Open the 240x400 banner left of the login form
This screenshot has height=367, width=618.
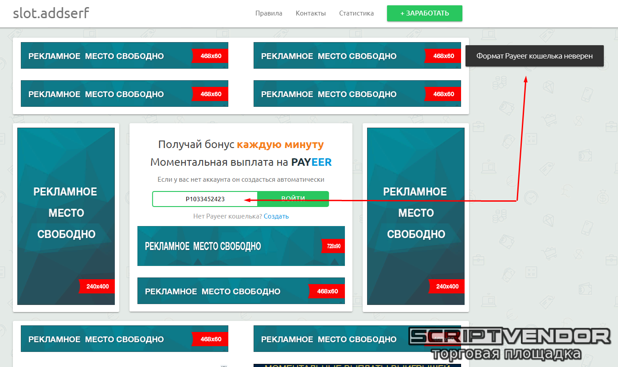click(x=66, y=216)
